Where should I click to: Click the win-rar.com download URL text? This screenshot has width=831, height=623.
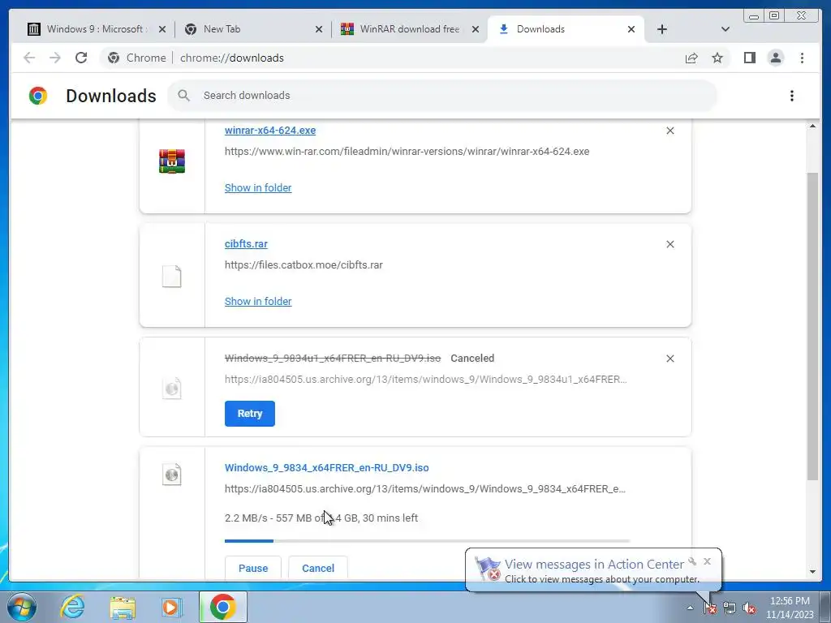(x=407, y=152)
